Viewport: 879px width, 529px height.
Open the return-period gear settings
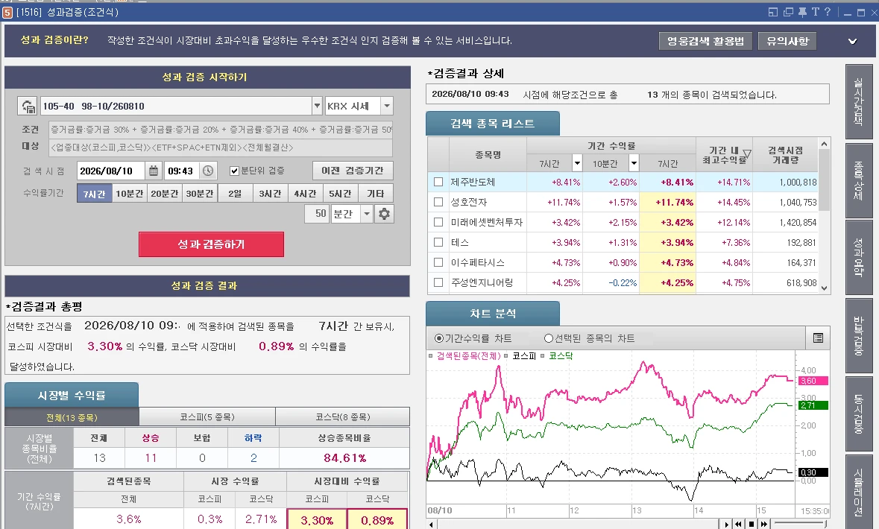(384, 214)
